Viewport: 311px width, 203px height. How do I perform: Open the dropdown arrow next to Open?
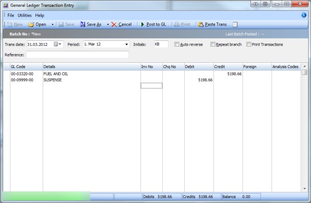tap(53, 25)
